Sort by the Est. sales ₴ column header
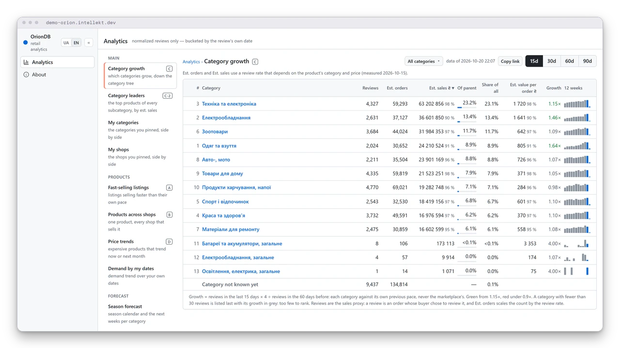 (x=442, y=88)
